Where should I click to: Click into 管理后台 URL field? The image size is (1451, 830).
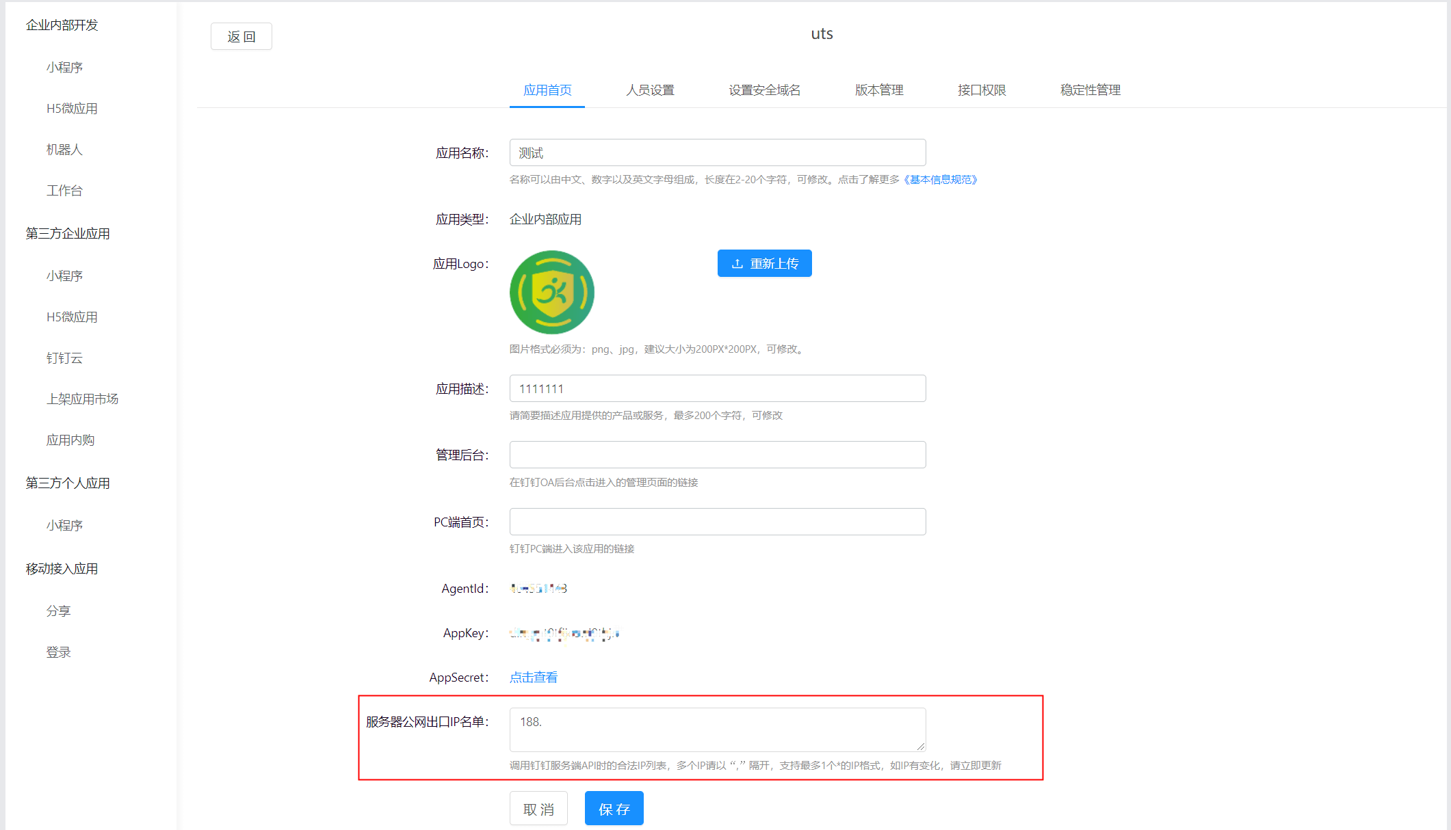coord(717,455)
